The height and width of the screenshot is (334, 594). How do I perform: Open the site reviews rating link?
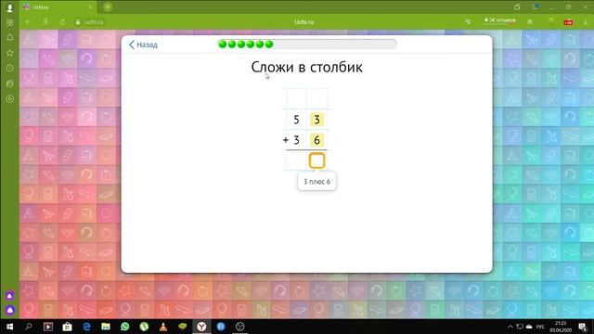pyautogui.click(x=499, y=20)
